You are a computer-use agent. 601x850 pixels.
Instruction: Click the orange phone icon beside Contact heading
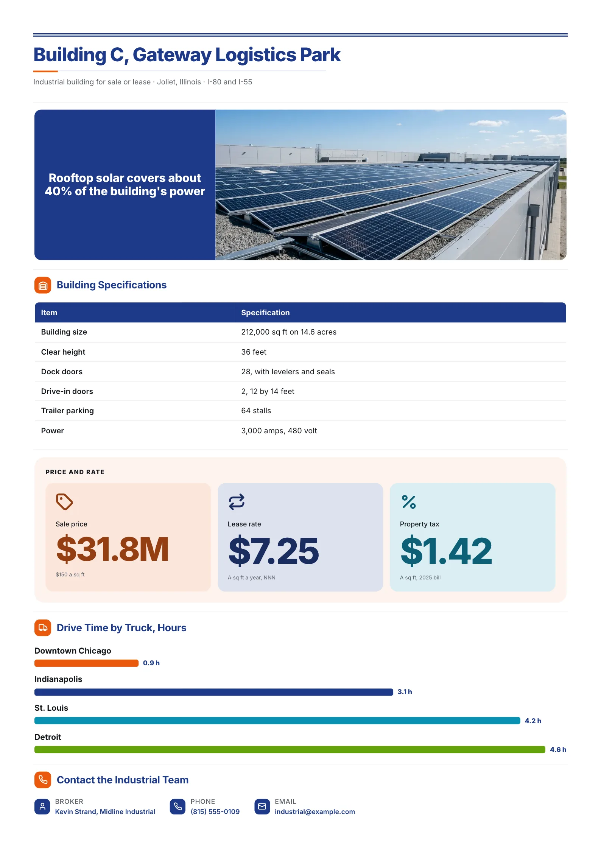43,780
